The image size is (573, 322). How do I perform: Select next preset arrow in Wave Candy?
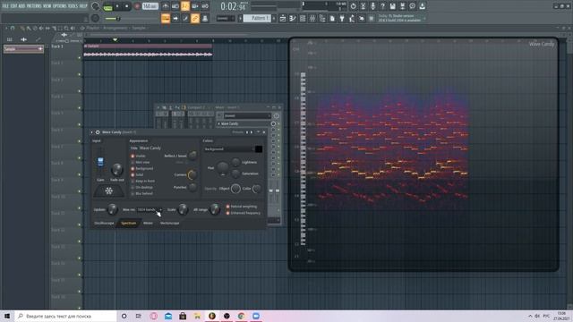pyautogui.click(x=252, y=132)
